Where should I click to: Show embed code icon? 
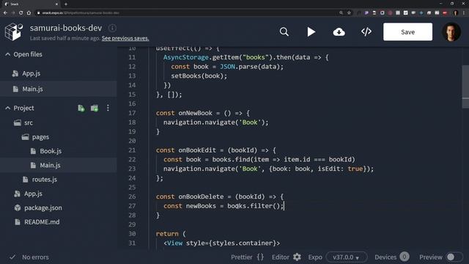coord(366,32)
